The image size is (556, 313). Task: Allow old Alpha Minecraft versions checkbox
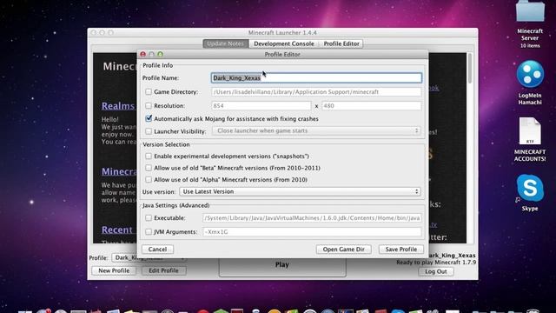pos(149,180)
